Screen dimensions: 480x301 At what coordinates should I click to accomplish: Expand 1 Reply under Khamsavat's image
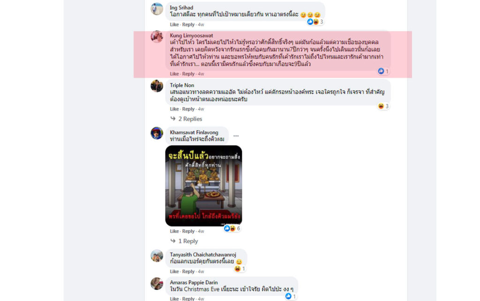click(x=184, y=241)
